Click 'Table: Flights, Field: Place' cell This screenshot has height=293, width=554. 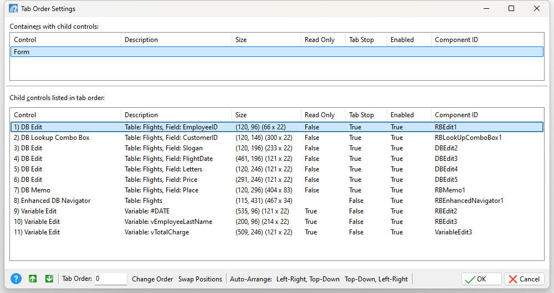pyautogui.click(x=161, y=190)
